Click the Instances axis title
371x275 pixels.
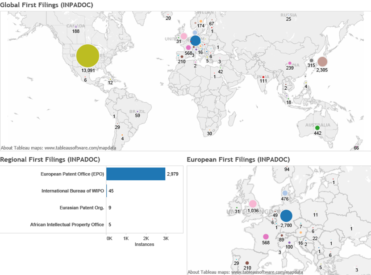point(144,244)
